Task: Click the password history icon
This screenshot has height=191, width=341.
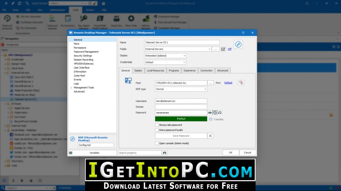Action: point(220,113)
